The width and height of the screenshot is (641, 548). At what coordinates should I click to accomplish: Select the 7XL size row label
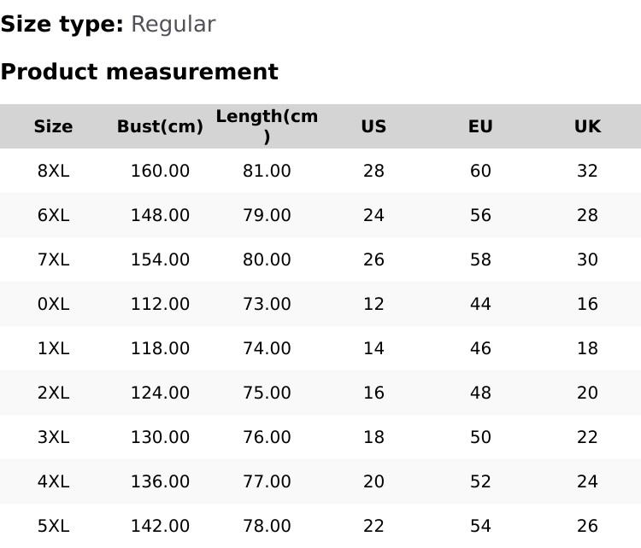click(53, 259)
